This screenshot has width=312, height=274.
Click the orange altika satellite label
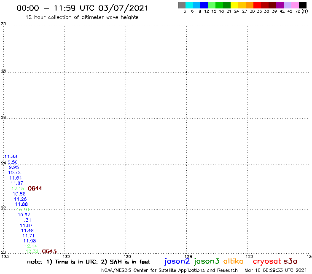point(234,261)
